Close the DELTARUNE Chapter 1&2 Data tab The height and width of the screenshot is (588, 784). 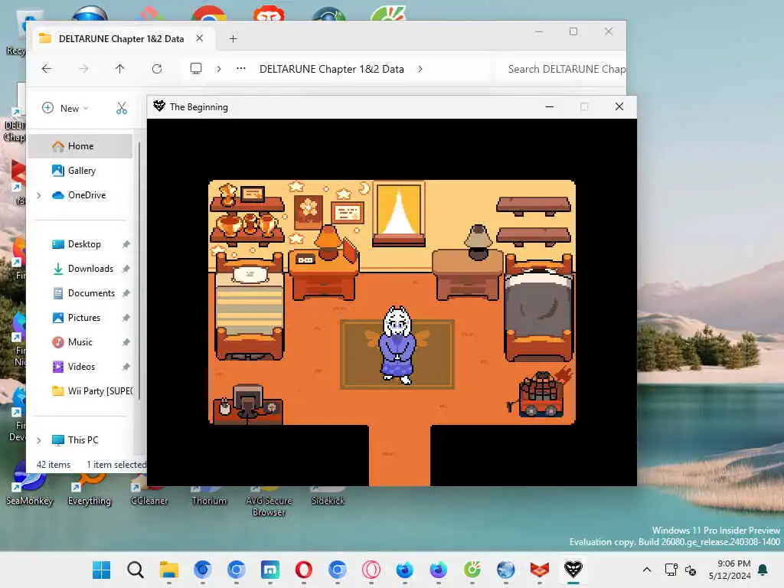200,38
